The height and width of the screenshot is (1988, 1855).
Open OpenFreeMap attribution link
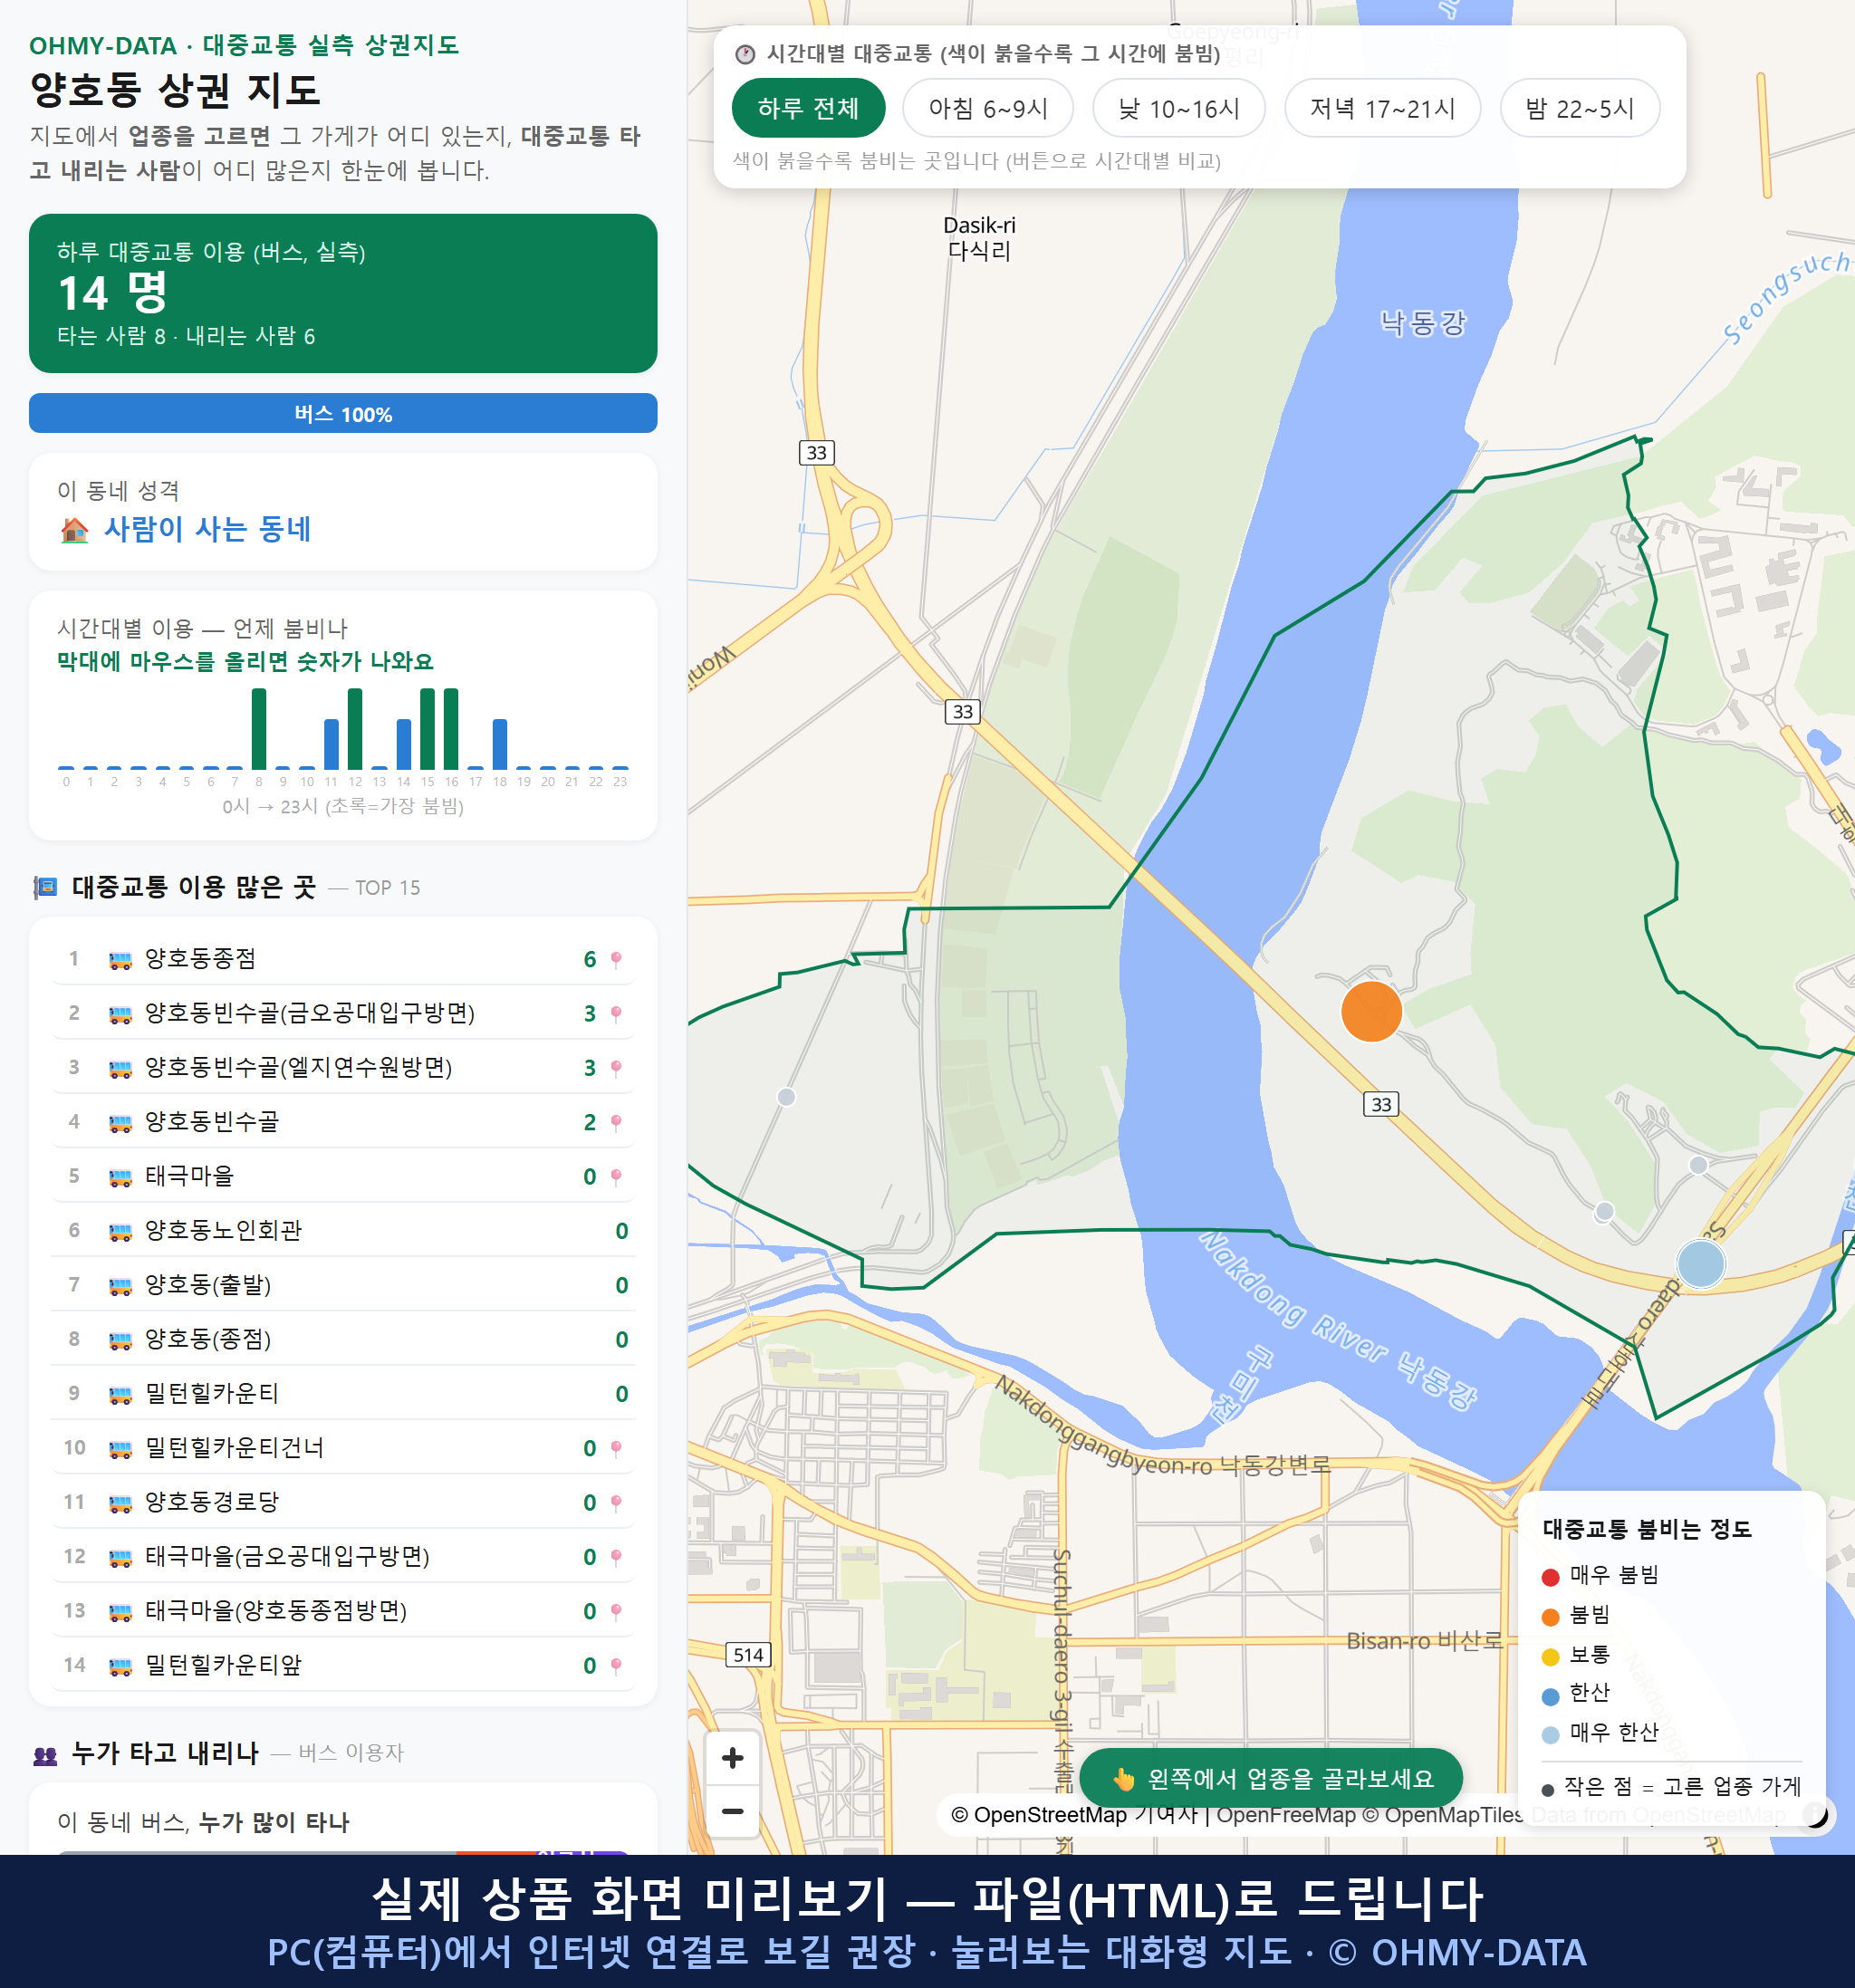1286,1814
